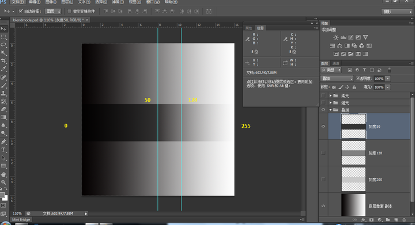The image size is (415, 225).
Task: Add an Exposure adjustment layer
Action: point(358,37)
